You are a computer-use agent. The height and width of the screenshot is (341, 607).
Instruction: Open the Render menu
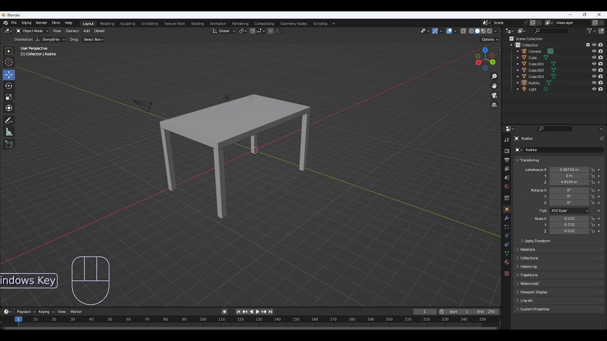click(42, 23)
